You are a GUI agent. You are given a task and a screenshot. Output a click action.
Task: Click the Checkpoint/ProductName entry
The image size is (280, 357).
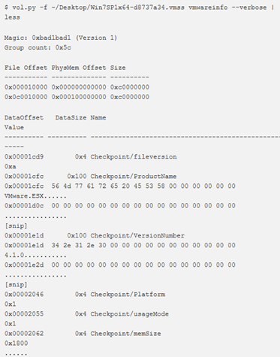(x=134, y=177)
